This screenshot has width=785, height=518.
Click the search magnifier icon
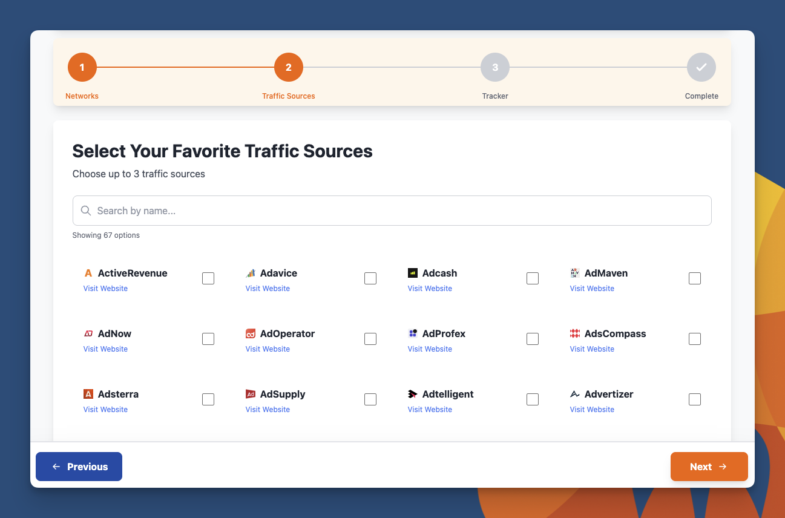tap(86, 211)
